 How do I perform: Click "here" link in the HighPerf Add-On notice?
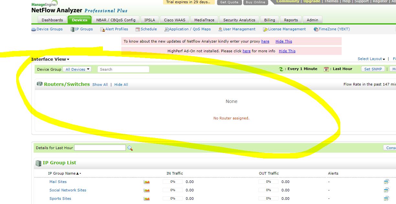pos(247,51)
